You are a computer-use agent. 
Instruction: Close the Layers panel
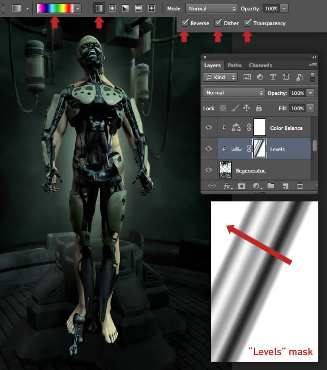(x=205, y=57)
